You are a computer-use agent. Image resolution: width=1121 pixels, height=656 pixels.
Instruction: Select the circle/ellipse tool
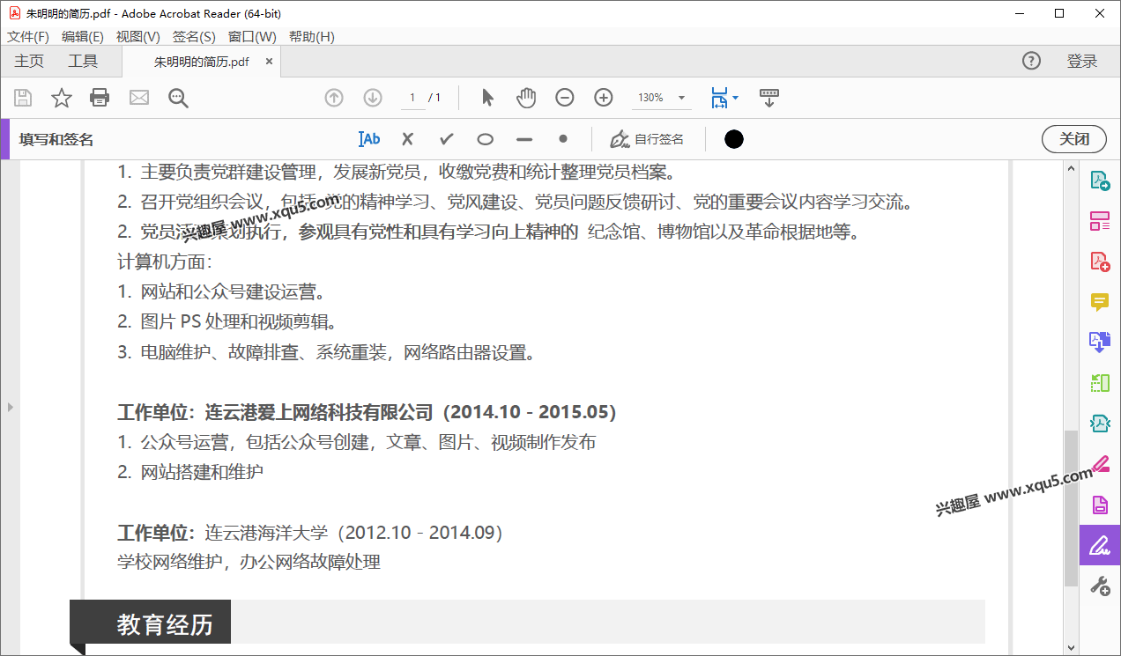click(486, 139)
